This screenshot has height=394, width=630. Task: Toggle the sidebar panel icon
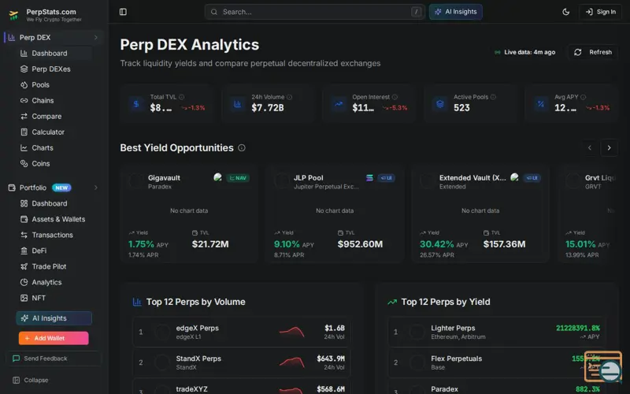[x=123, y=12]
